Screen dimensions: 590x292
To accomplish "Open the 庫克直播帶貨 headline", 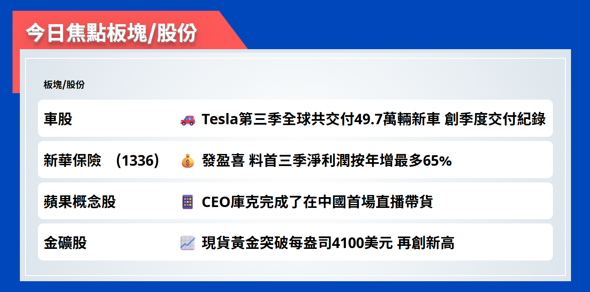I will tap(317, 202).
